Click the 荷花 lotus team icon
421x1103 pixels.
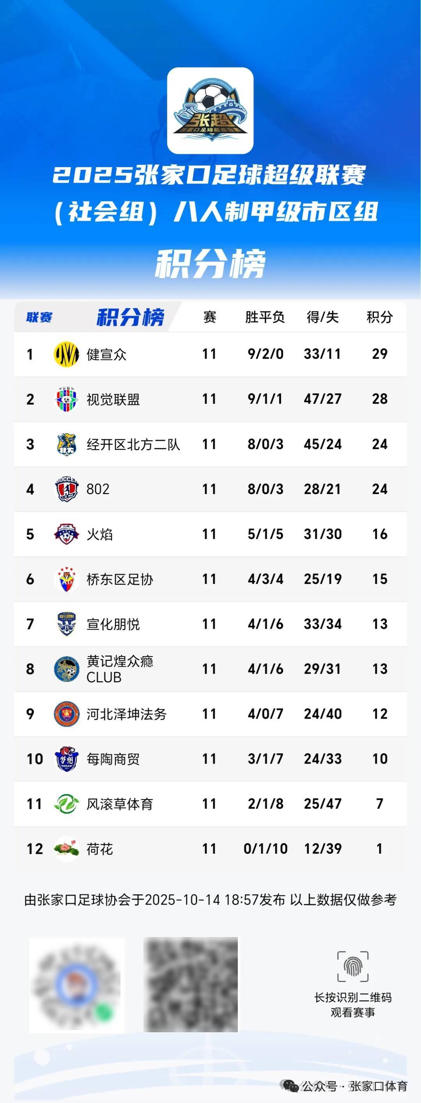(x=67, y=849)
